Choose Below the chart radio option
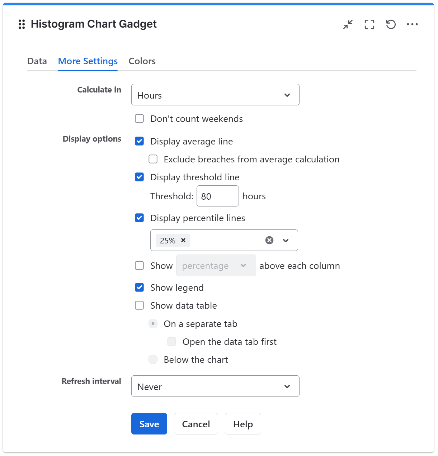438x456 pixels. tap(153, 360)
